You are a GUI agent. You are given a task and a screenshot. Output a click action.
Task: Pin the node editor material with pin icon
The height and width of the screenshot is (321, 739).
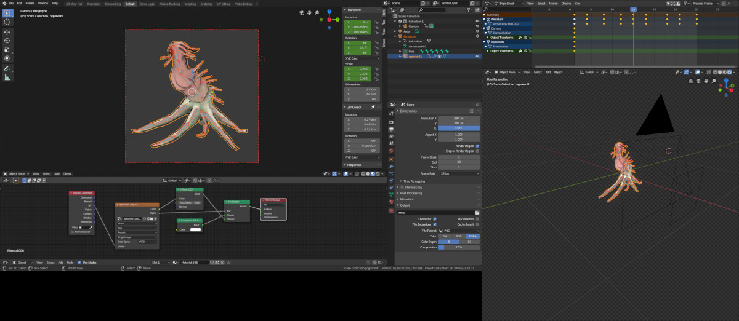pyautogui.click(x=229, y=263)
